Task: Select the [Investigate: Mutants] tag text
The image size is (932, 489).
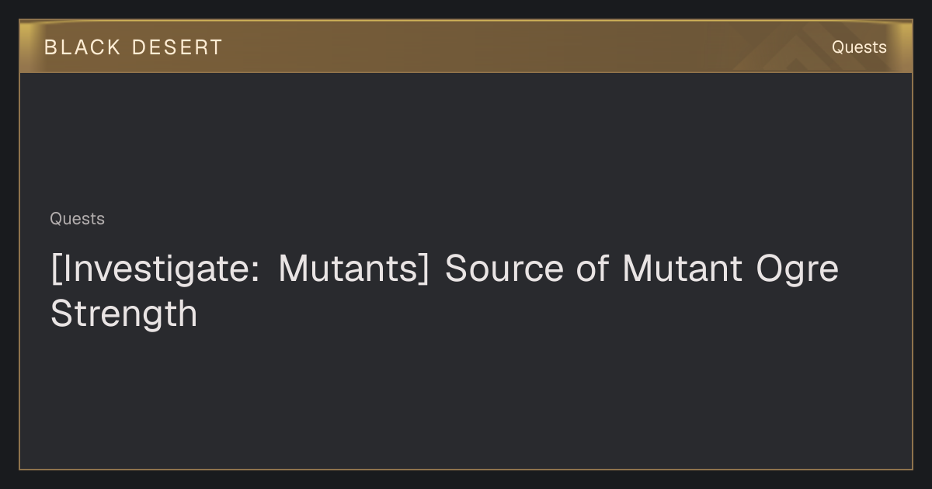Action: pos(239,269)
